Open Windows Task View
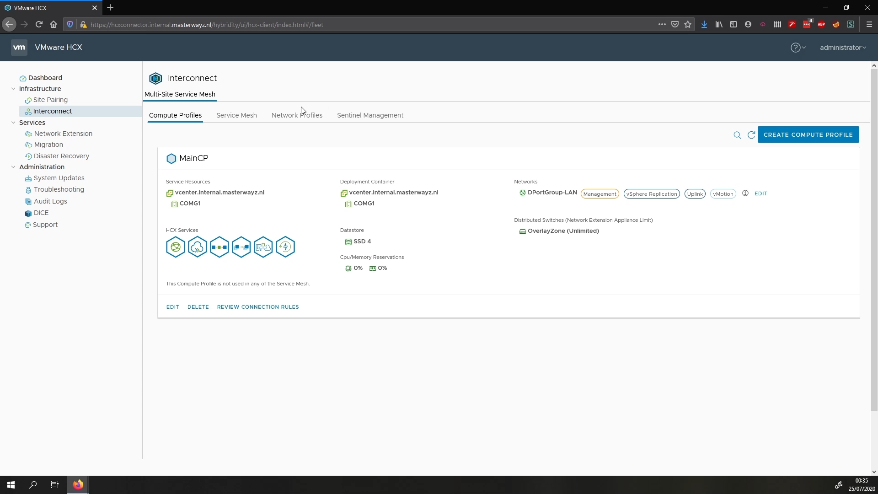 (x=55, y=485)
